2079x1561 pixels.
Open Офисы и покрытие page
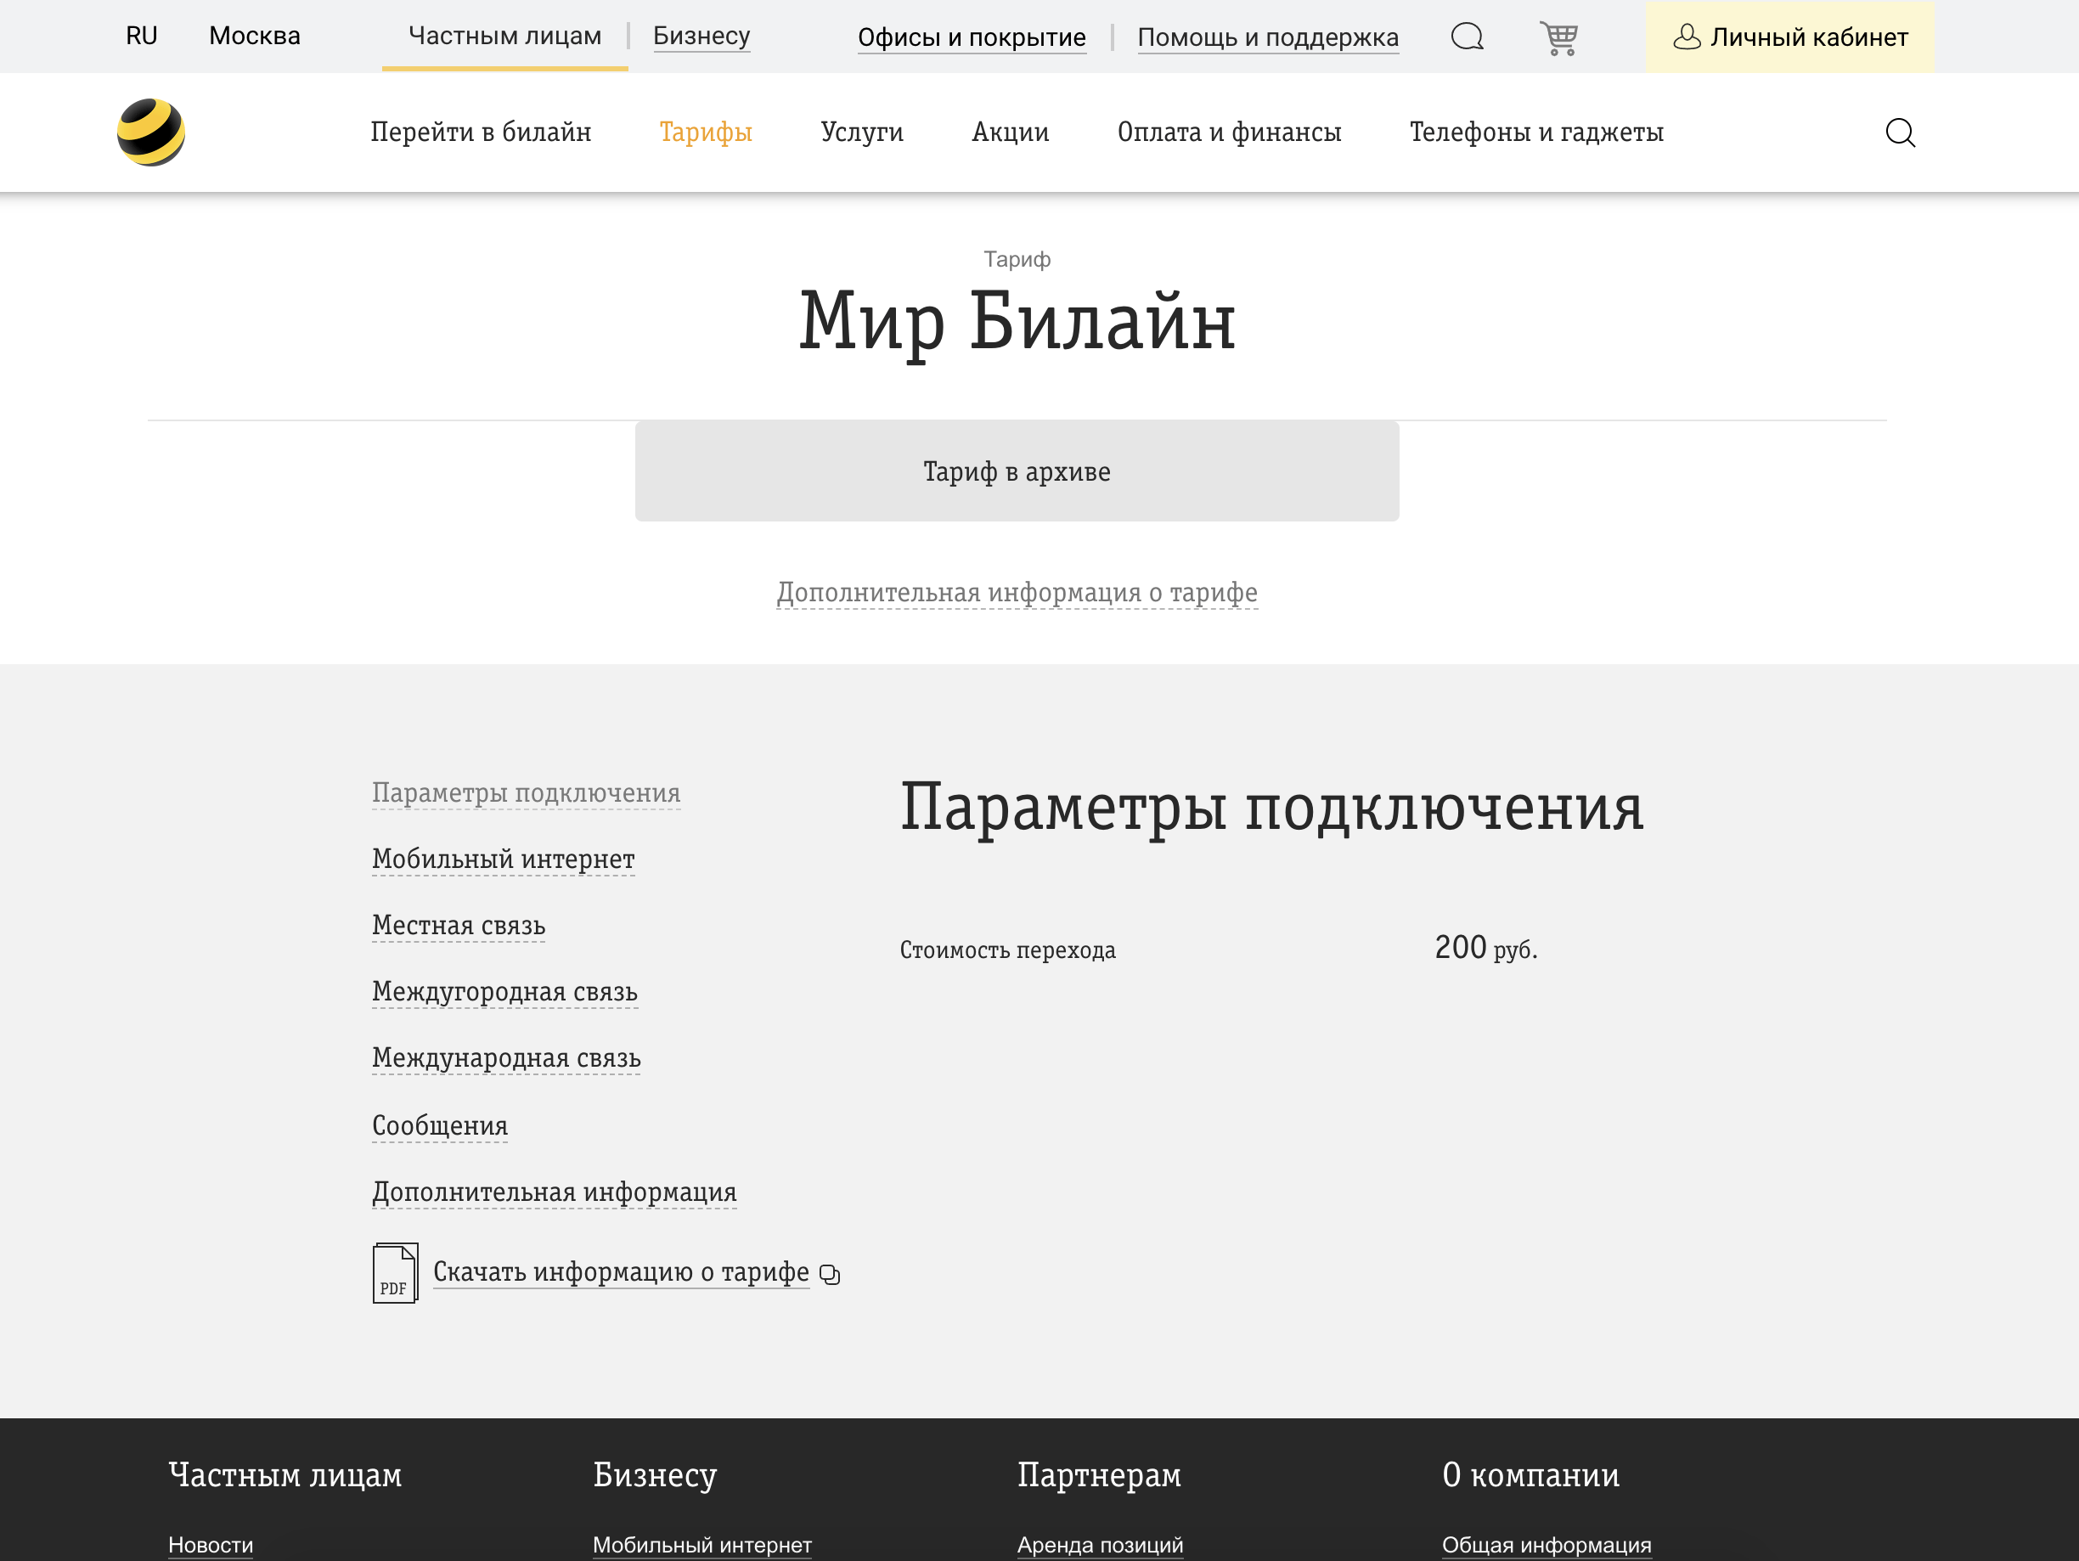(972, 37)
